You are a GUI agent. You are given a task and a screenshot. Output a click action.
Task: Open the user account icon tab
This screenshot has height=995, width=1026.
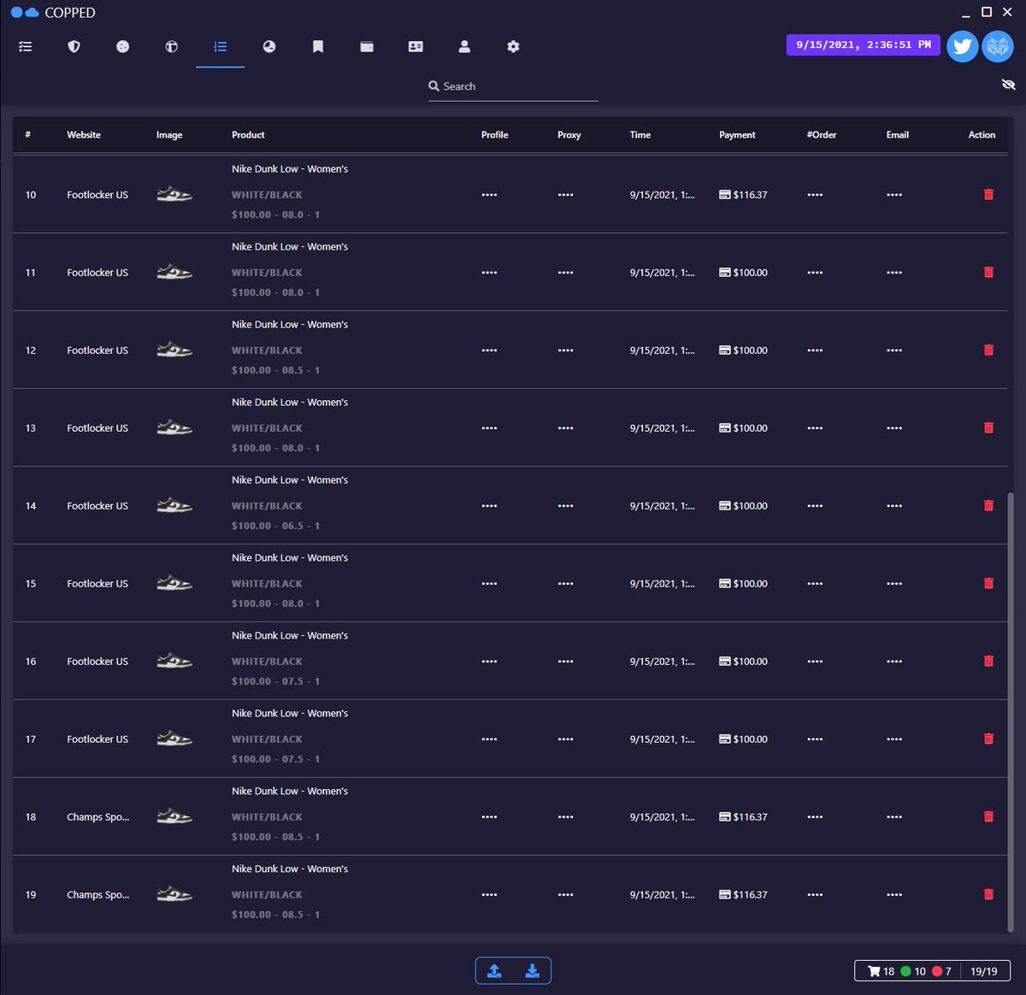[464, 47]
